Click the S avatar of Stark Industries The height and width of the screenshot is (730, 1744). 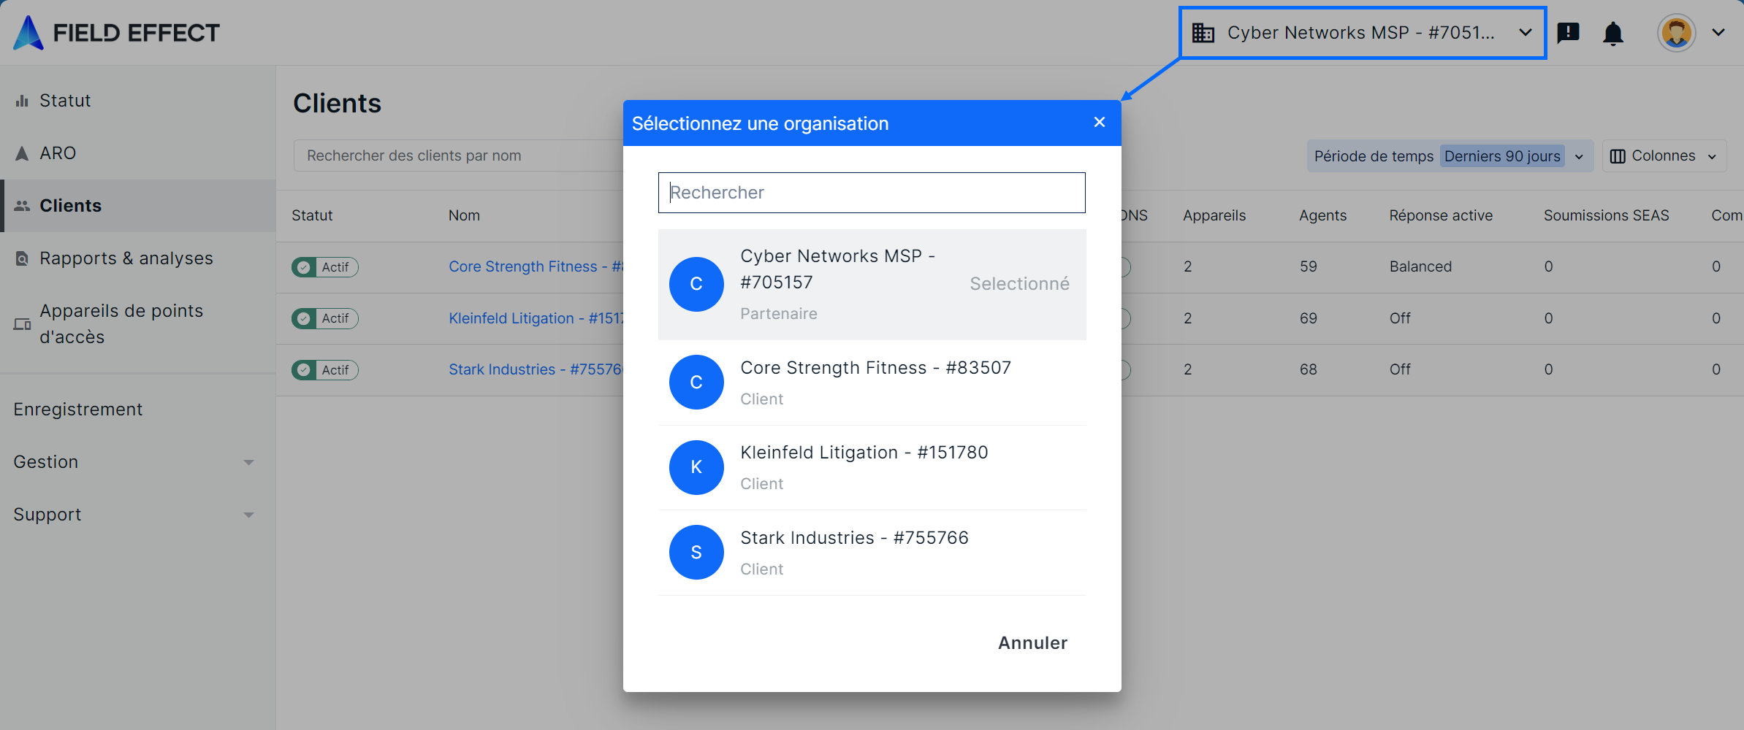(696, 553)
